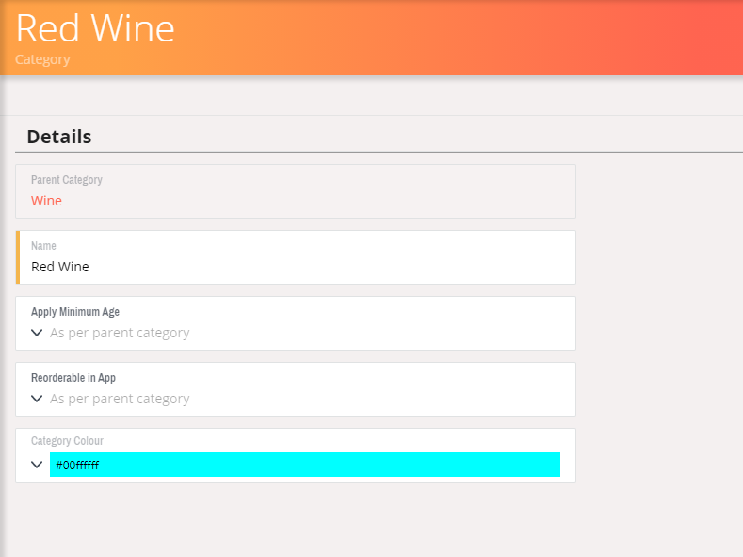Viewport: 743px width, 557px height.
Task: Click the Red Wine text in Name field
Action: [x=60, y=267]
